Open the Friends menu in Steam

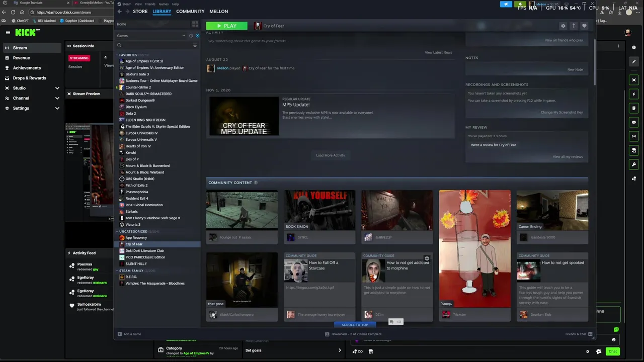click(150, 4)
